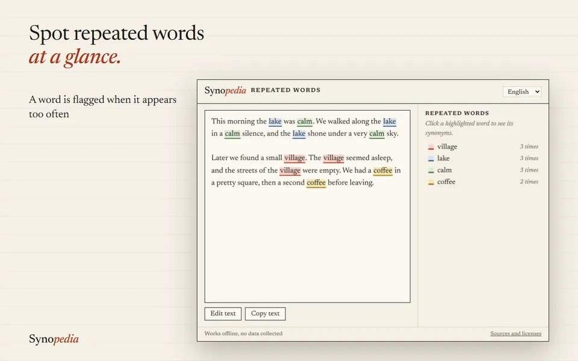Click the red swatch next to village

point(430,147)
